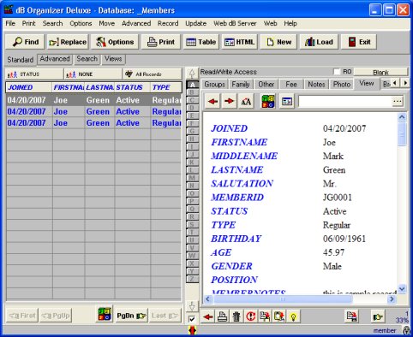Click the down arrow below alphabet index
The image size is (413, 337).
tap(192, 306)
